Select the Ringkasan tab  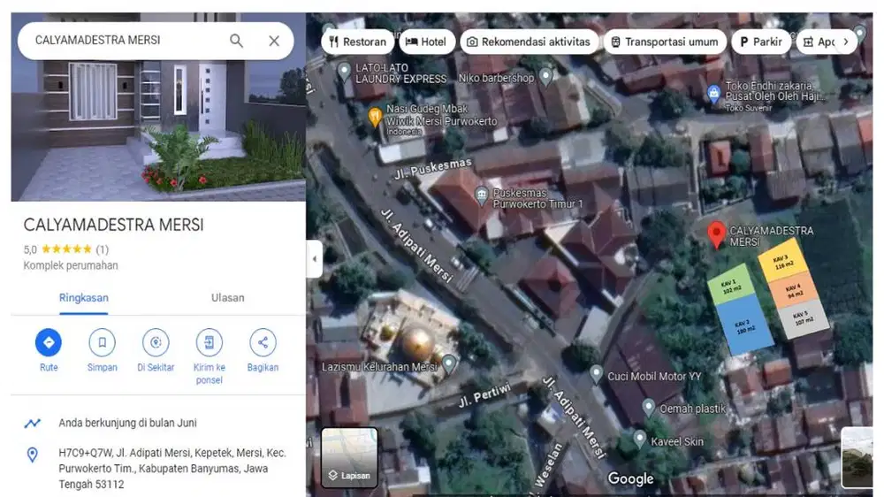click(x=84, y=298)
